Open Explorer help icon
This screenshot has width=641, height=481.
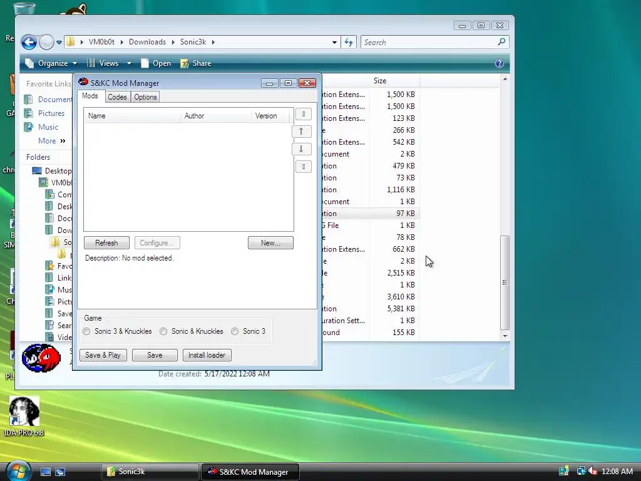click(x=499, y=63)
